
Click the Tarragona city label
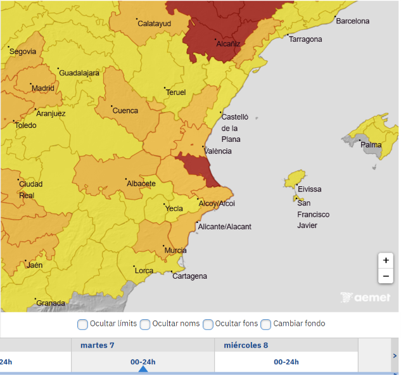click(305, 39)
